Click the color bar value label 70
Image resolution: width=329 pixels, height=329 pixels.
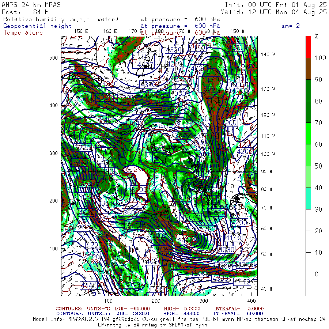point(318,123)
